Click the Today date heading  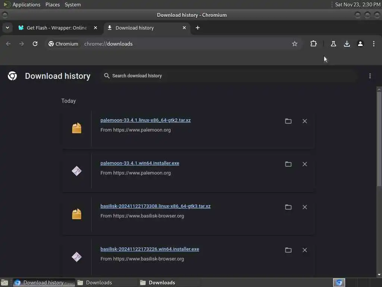69,101
